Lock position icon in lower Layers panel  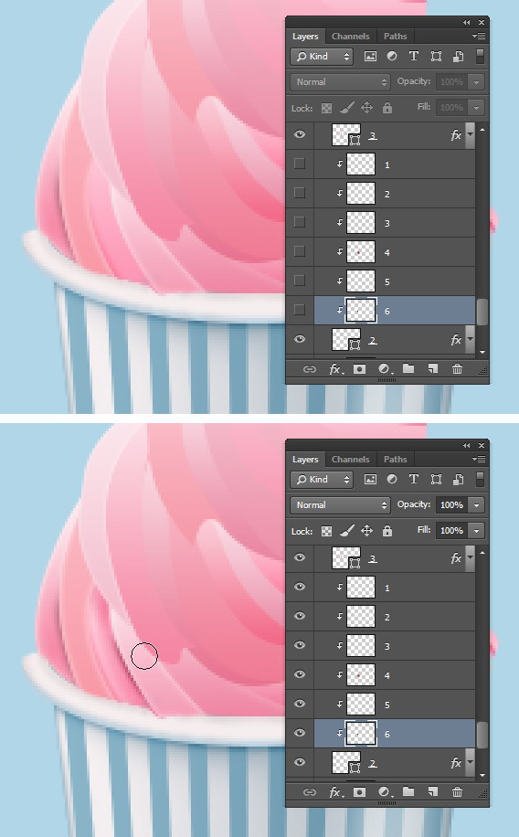pos(366,531)
